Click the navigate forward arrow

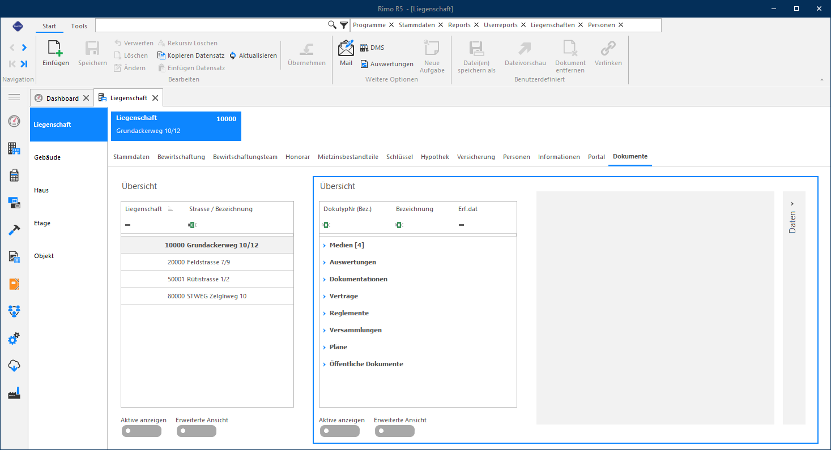[x=24, y=48]
